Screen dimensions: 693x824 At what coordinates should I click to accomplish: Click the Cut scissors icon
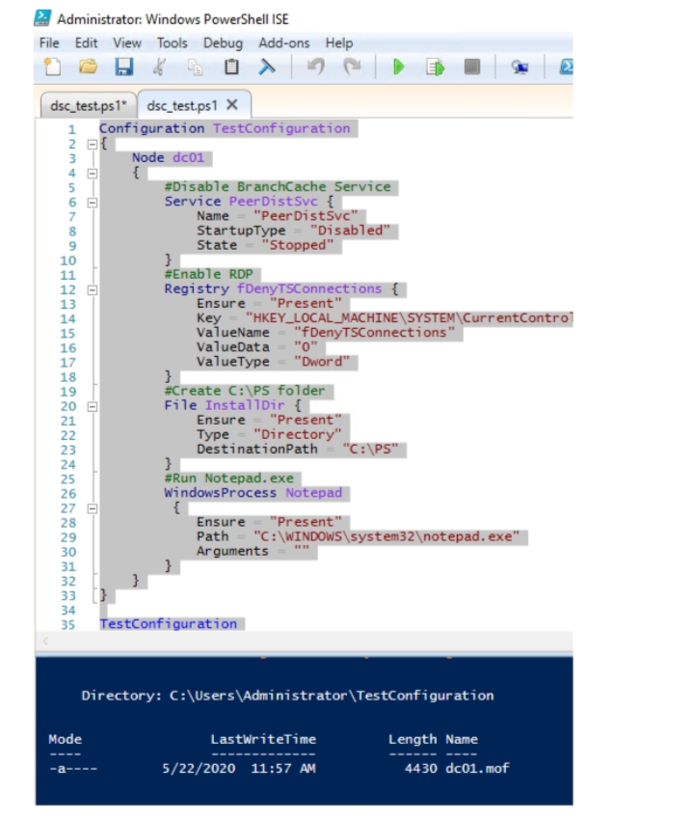160,67
